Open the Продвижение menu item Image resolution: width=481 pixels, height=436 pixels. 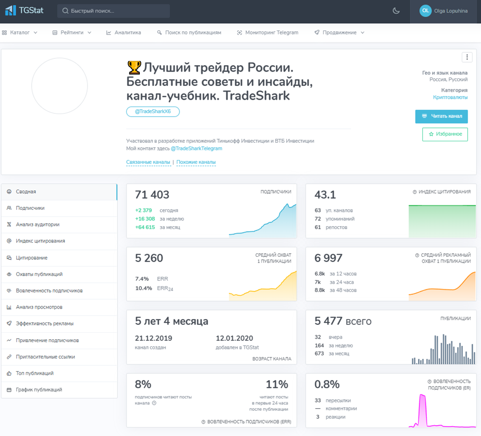339,33
